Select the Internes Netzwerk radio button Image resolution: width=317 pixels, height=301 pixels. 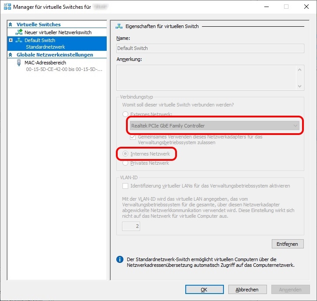coord(125,154)
